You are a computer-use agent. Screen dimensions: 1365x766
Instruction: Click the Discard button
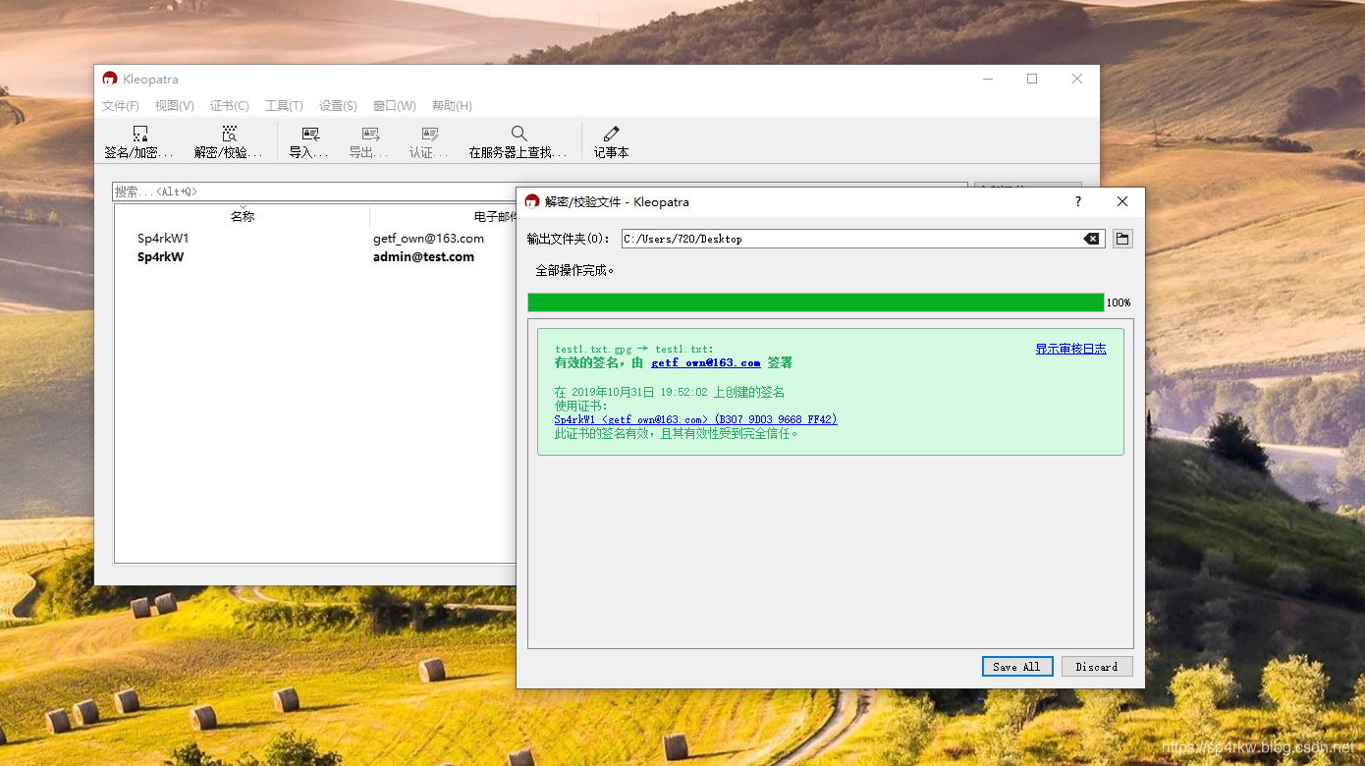[1097, 667]
